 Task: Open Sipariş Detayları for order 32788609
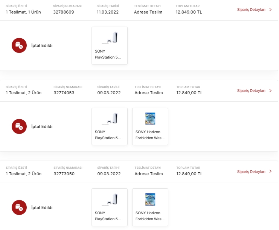click(x=251, y=9)
